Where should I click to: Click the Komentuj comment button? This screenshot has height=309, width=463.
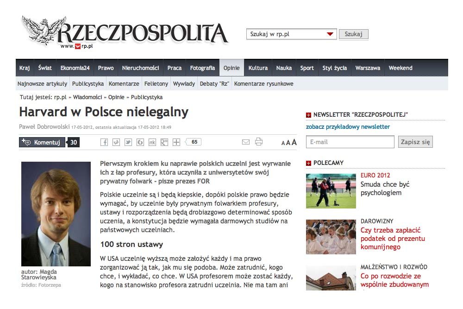pyautogui.click(x=42, y=142)
